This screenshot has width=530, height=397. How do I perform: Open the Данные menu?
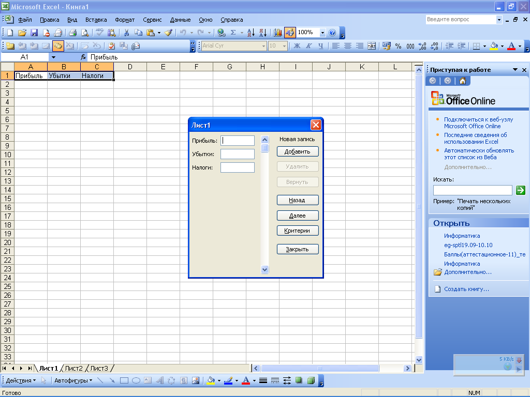[180, 20]
